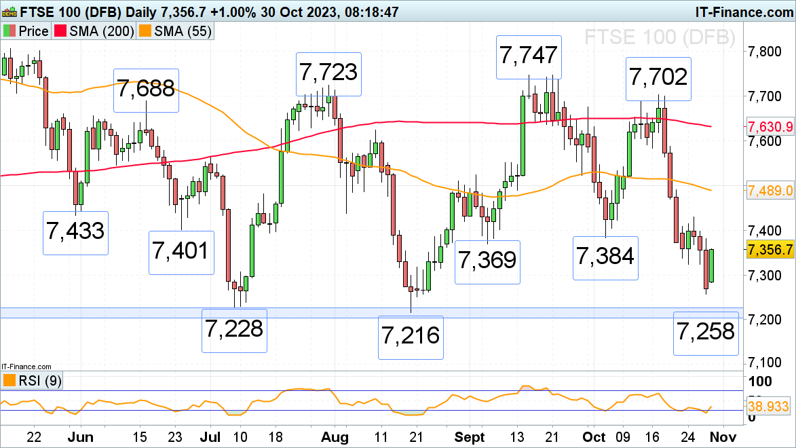The width and height of the screenshot is (796, 448).
Task: Click the red SMA (200) legend swatch
Action: 61,31
